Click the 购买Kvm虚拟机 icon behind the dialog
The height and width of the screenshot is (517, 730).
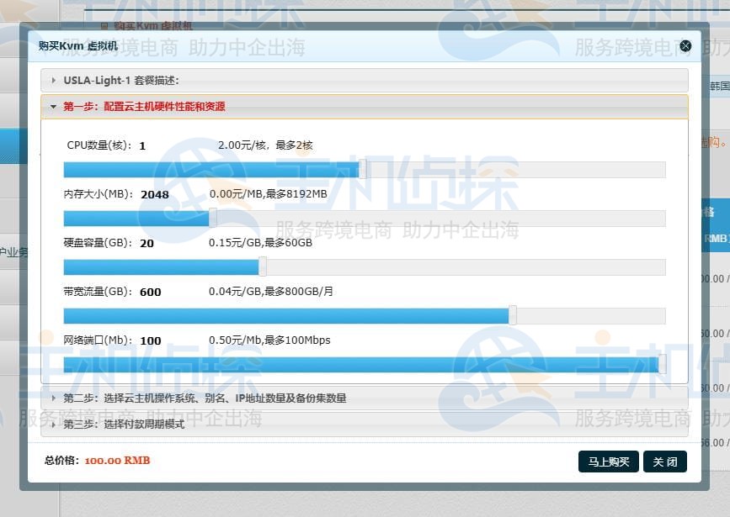tap(103, 26)
